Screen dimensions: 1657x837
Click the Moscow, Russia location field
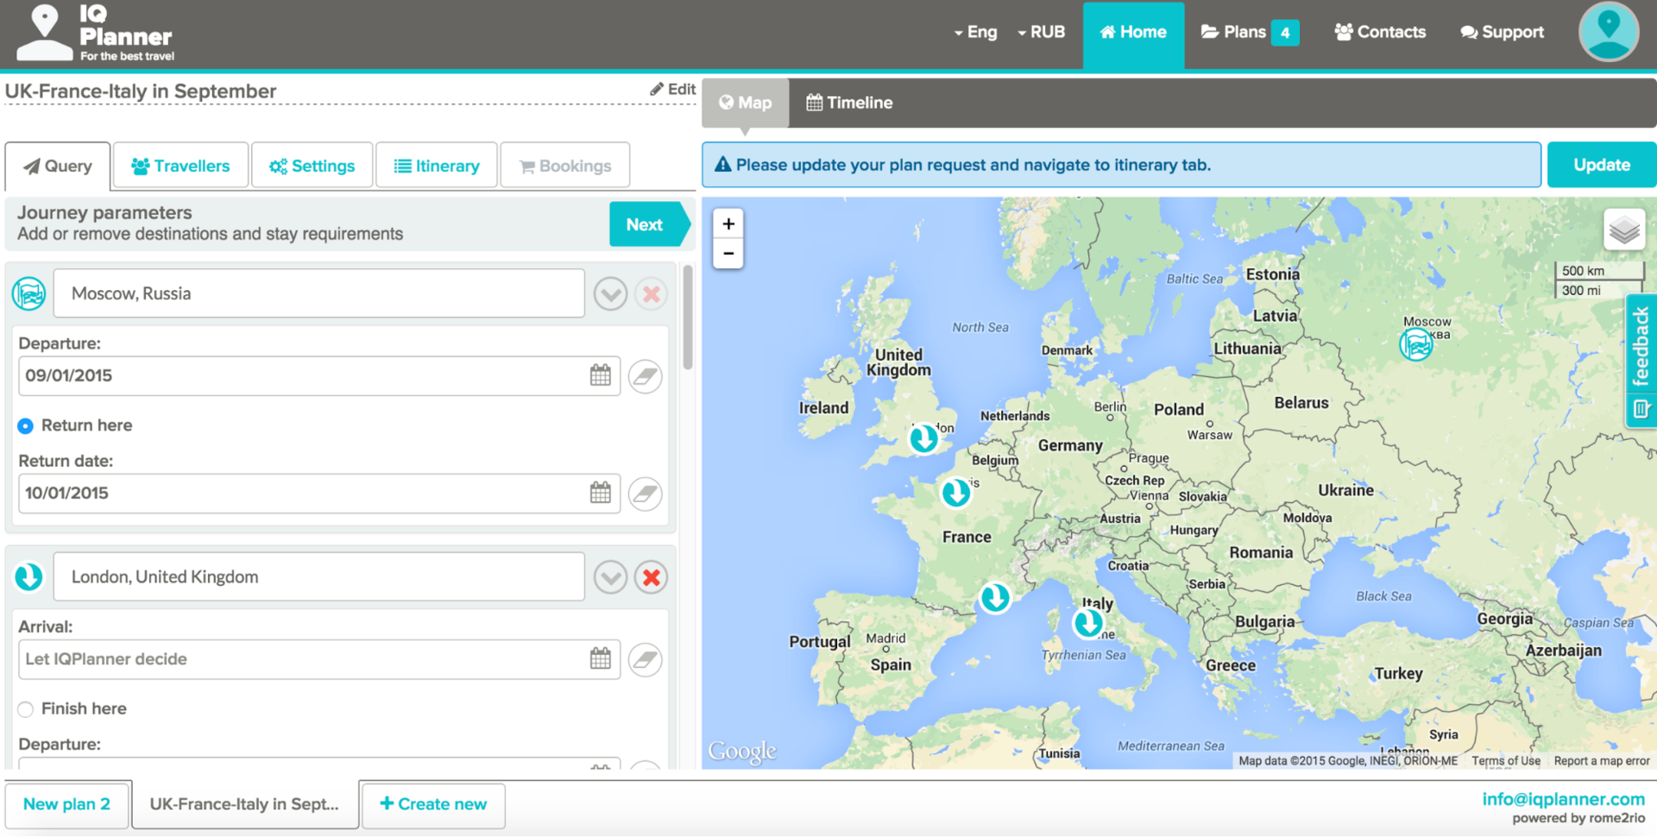click(x=319, y=293)
